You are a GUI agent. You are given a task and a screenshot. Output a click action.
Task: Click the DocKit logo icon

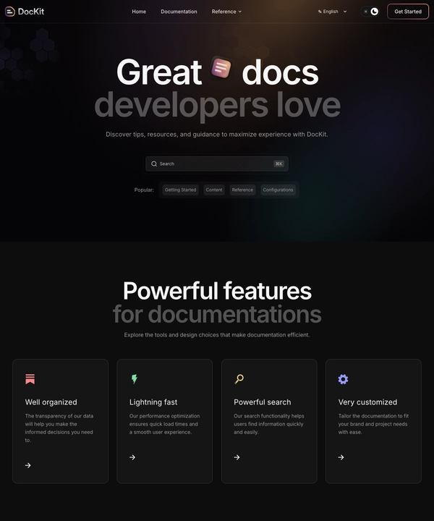9,12
